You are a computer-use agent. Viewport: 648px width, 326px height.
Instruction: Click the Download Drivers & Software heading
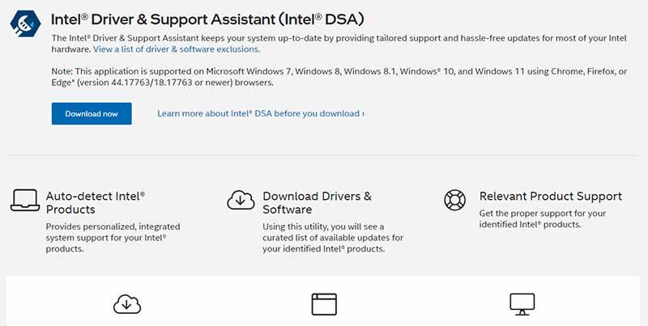click(317, 202)
